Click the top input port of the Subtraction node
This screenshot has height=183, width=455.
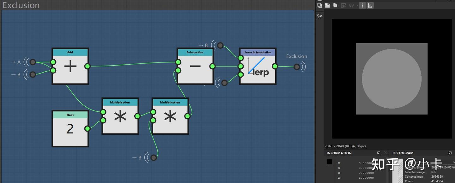178,62
